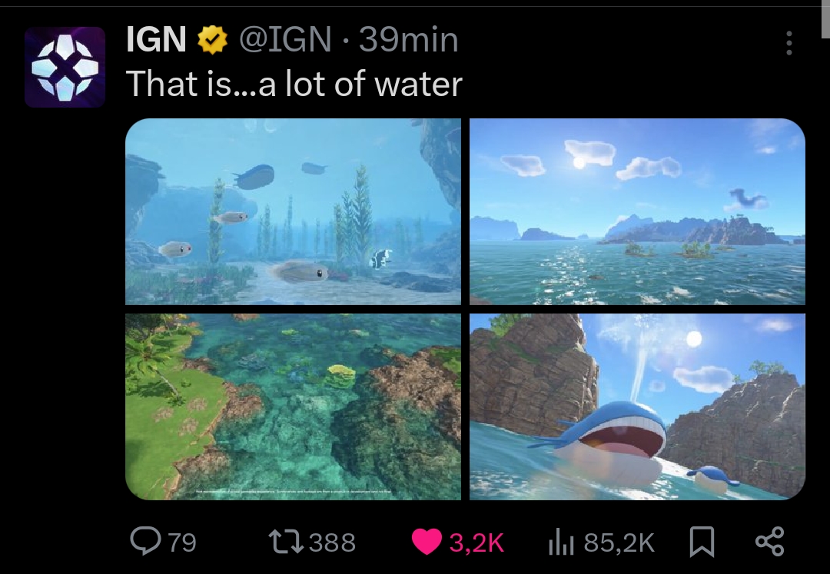Tap the repost arrows icon
This screenshot has height=574, width=830.
click(x=287, y=542)
